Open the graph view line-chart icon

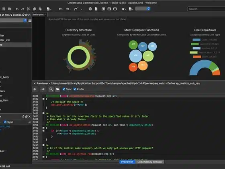pyautogui.click(x=76, y=9)
